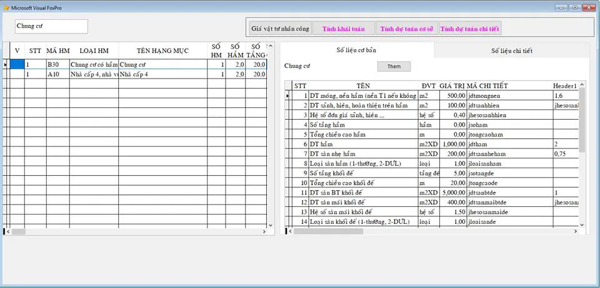Click the Visual FoxPro title bar icon
Image resolution: width=600 pixels, height=288 pixels.
point(6,7)
